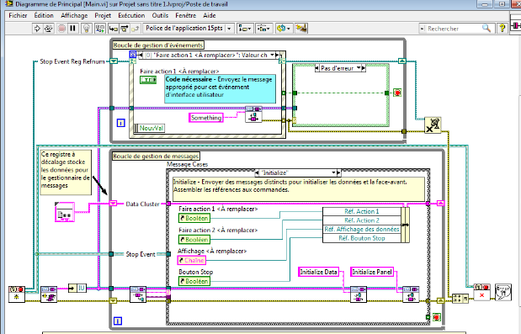Click next-case arrow beside 'Pas d'erreur'
Screen dimensions: 521x334
363,68
